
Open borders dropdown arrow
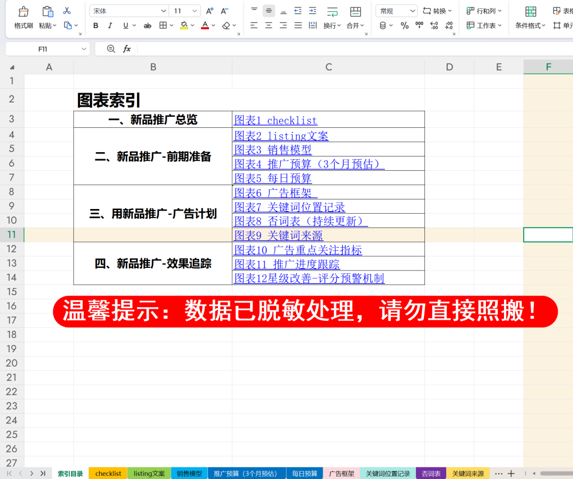[x=171, y=25]
